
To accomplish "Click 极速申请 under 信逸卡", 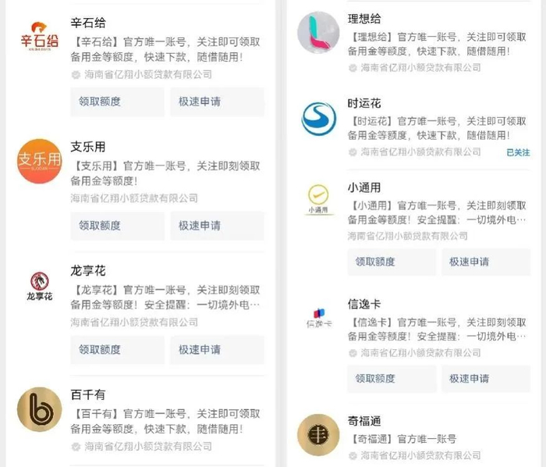I will coord(486,379).
